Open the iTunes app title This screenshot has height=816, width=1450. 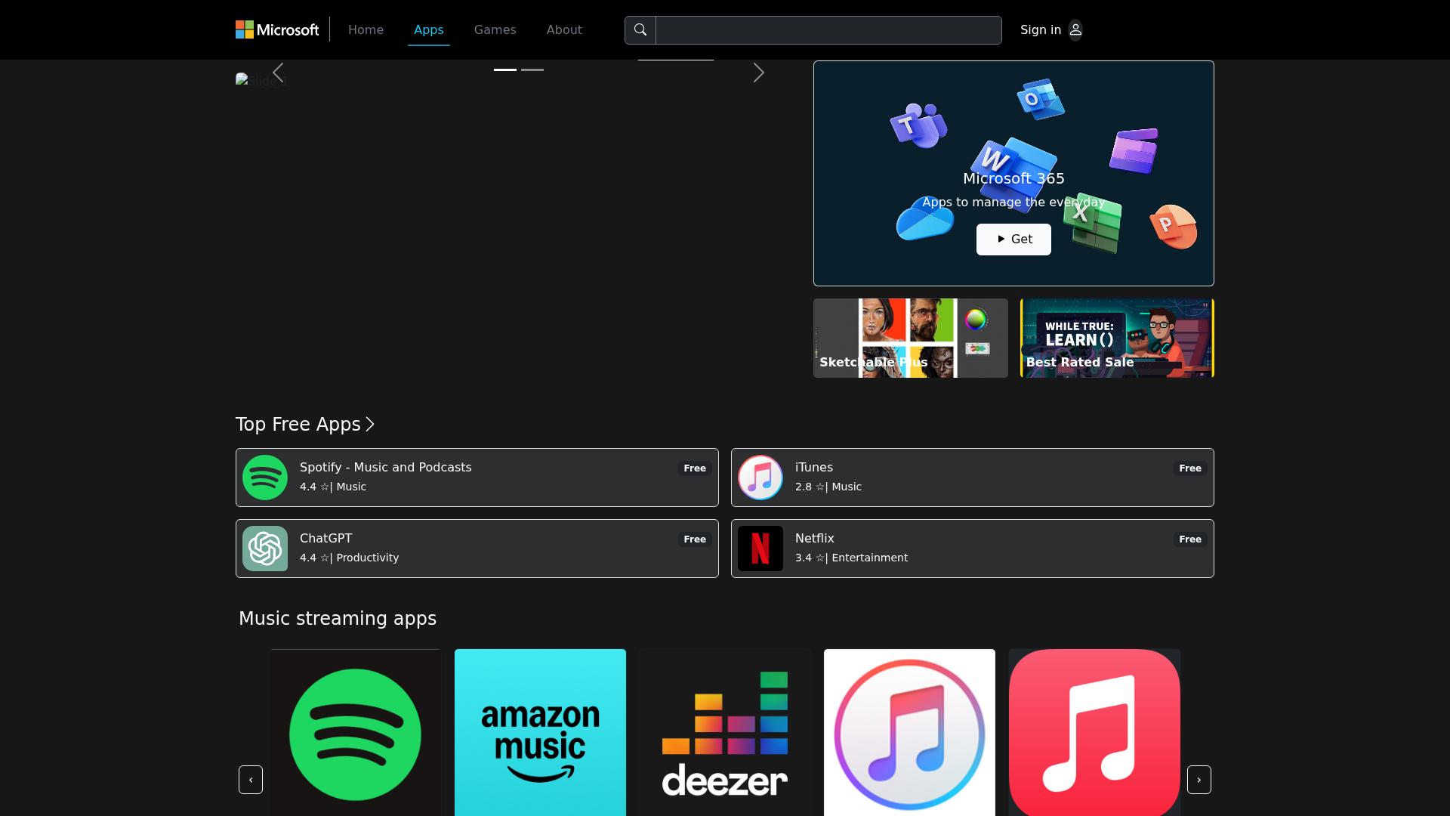pos(813,467)
